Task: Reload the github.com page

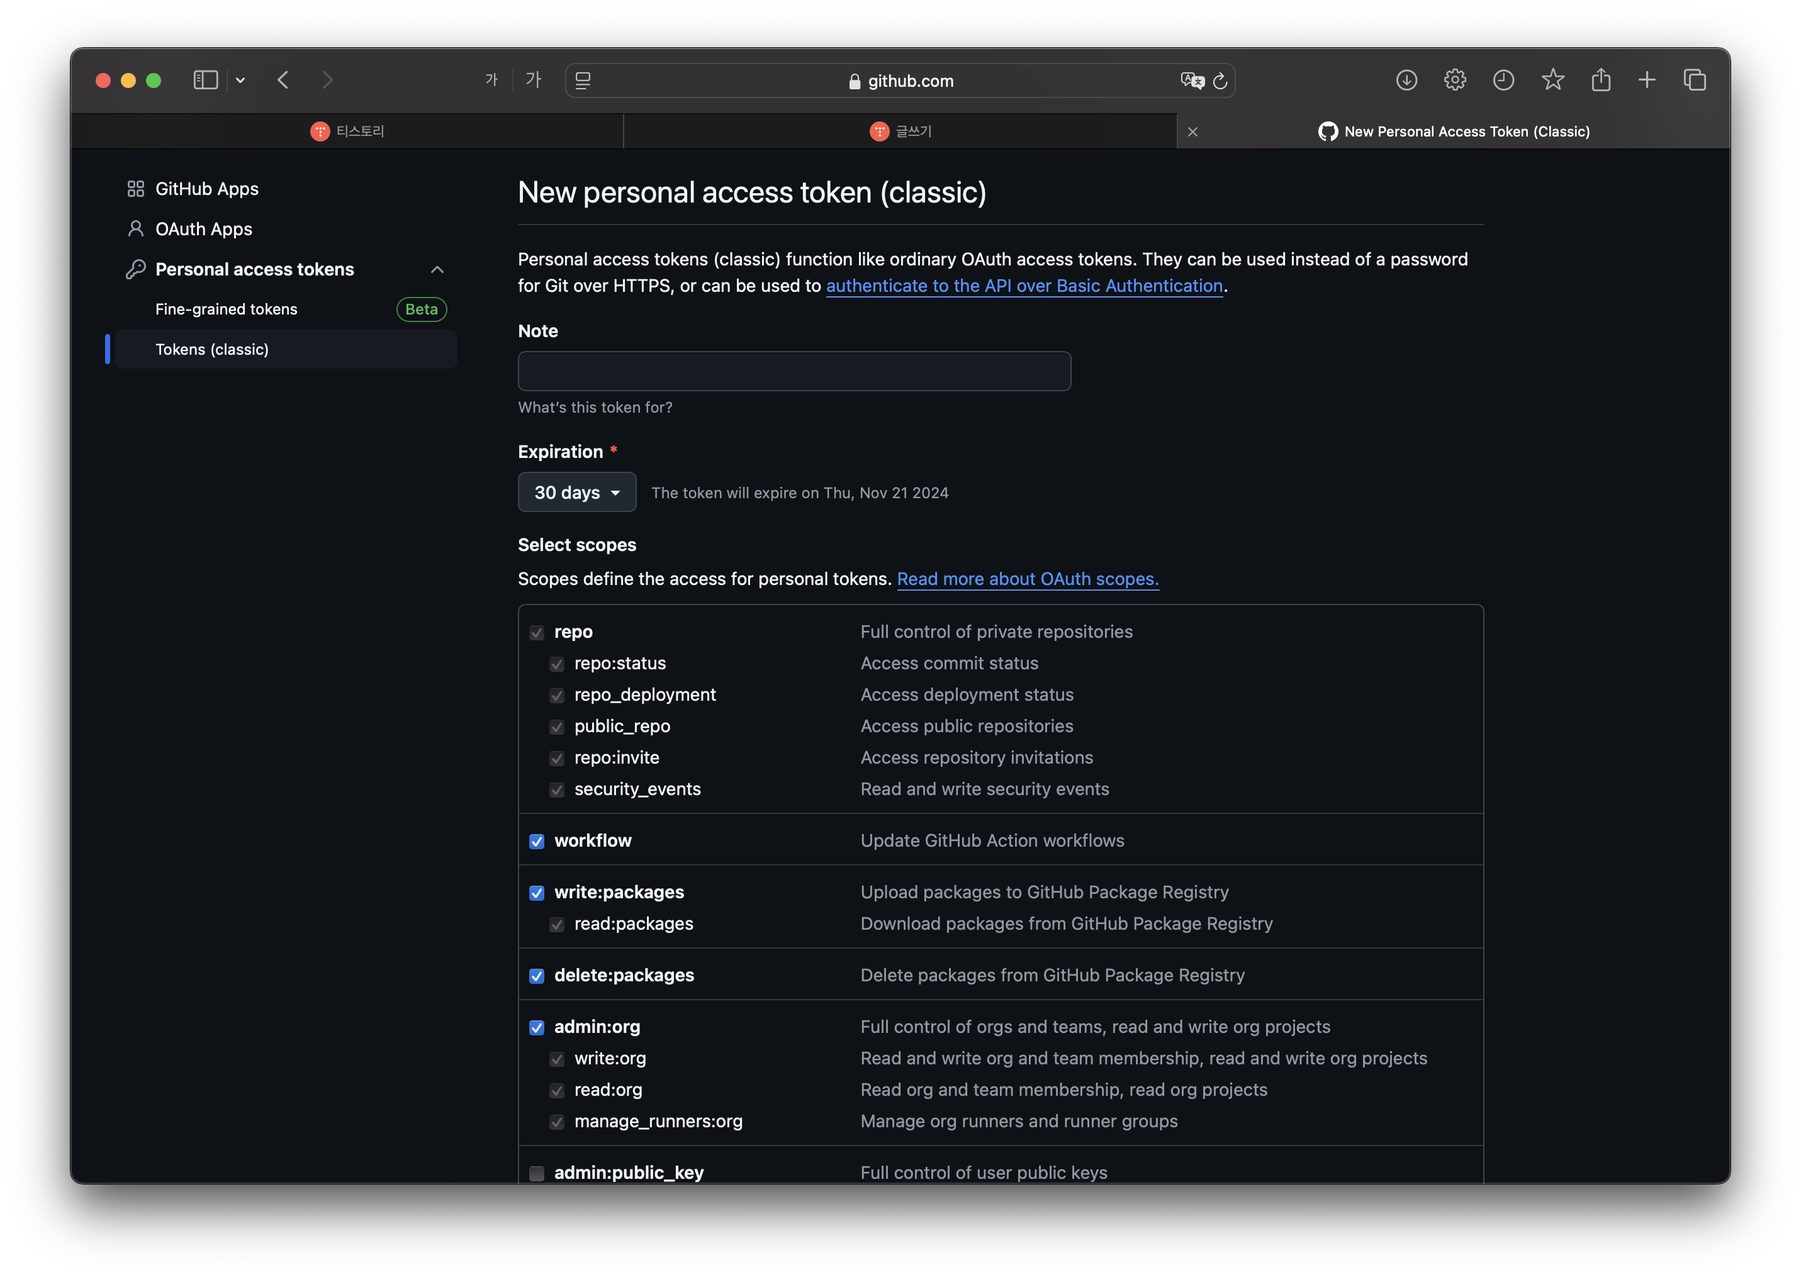Action: click(1220, 81)
